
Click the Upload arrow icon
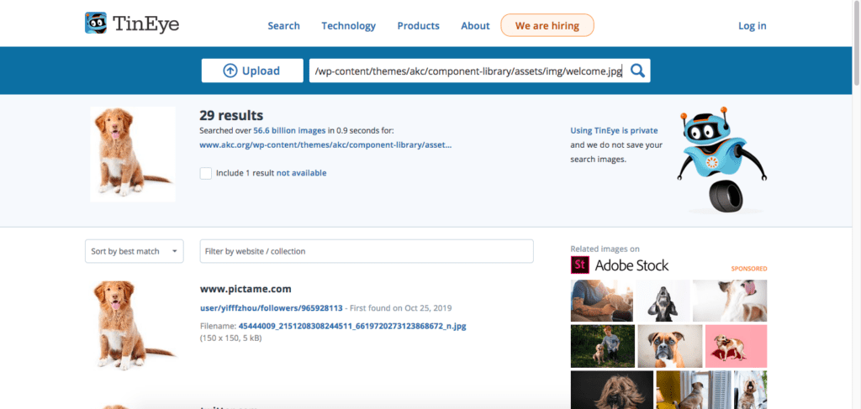tap(230, 71)
